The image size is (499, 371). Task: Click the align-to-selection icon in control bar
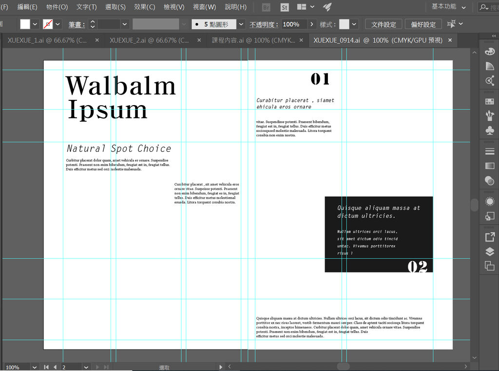451,24
